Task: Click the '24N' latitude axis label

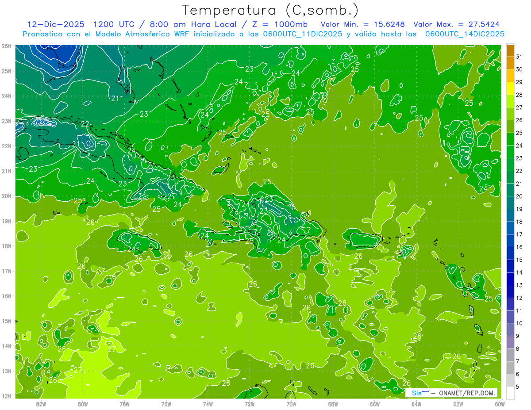Action: click(x=6, y=96)
